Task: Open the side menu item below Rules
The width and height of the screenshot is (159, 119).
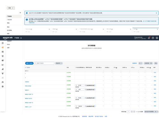Action: pos(8,48)
